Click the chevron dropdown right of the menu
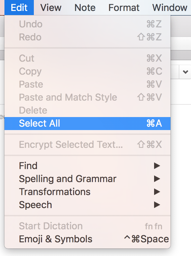191x256 pixels. tap(185, 72)
